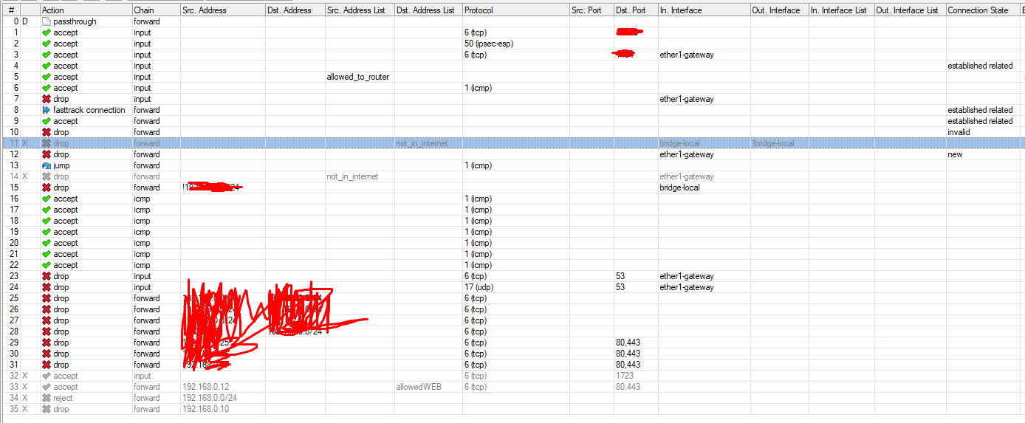Select the 50 (ipsec-esp) protocol cell
This screenshot has width=1025, height=423.
[x=489, y=44]
